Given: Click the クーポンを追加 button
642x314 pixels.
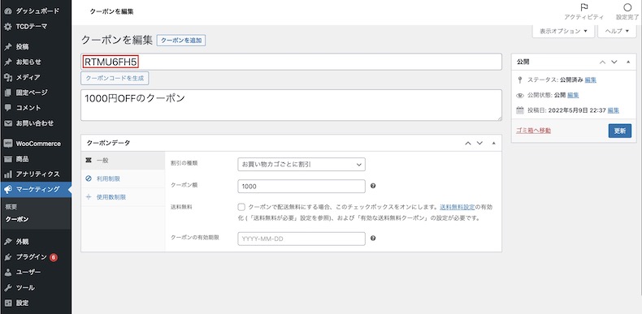Looking at the screenshot, I should tap(181, 41).
